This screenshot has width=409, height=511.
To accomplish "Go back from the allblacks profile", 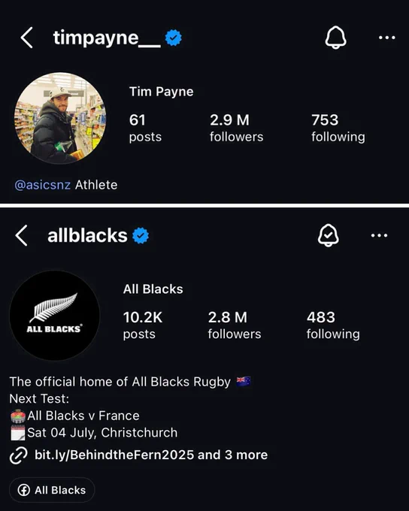I will [x=21, y=235].
